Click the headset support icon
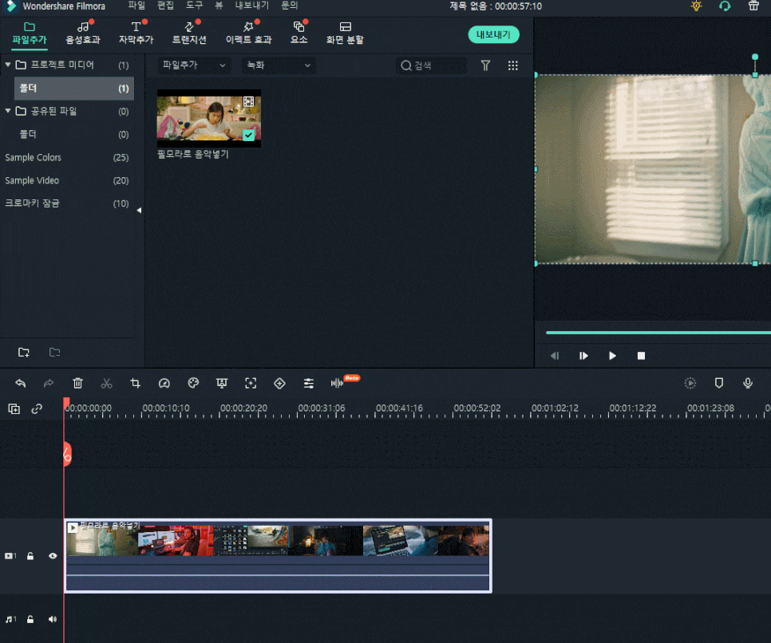 pos(725,6)
